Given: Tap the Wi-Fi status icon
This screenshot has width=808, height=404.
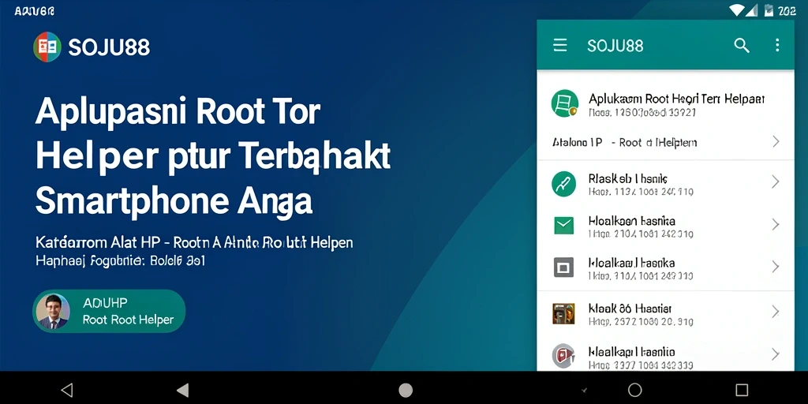Looking at the screenshot, I should (x=736, y=9).
